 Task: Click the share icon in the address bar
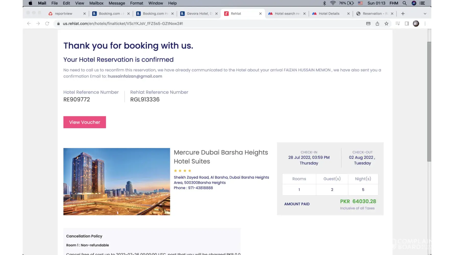pyautogui.click(x=377, y=23)
